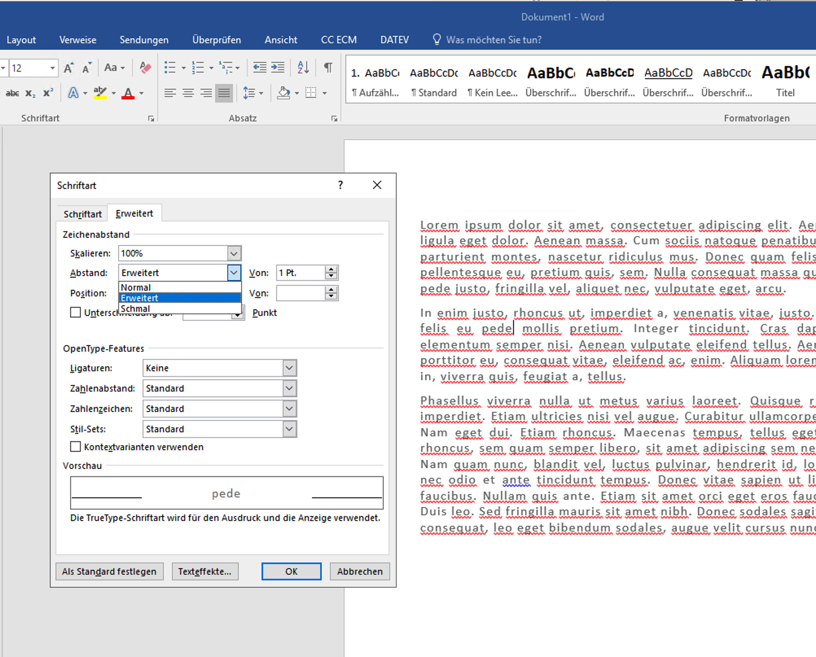This screenshot has width=816, height=657.
Task: Expand the Ligaturen dropdown
Action: click(289, 368)
